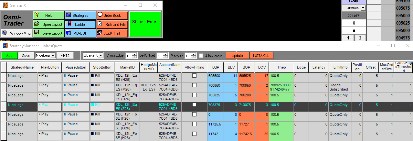Click the Save Layout floppy disk button

pyautogui.click(x=48, y=33)
